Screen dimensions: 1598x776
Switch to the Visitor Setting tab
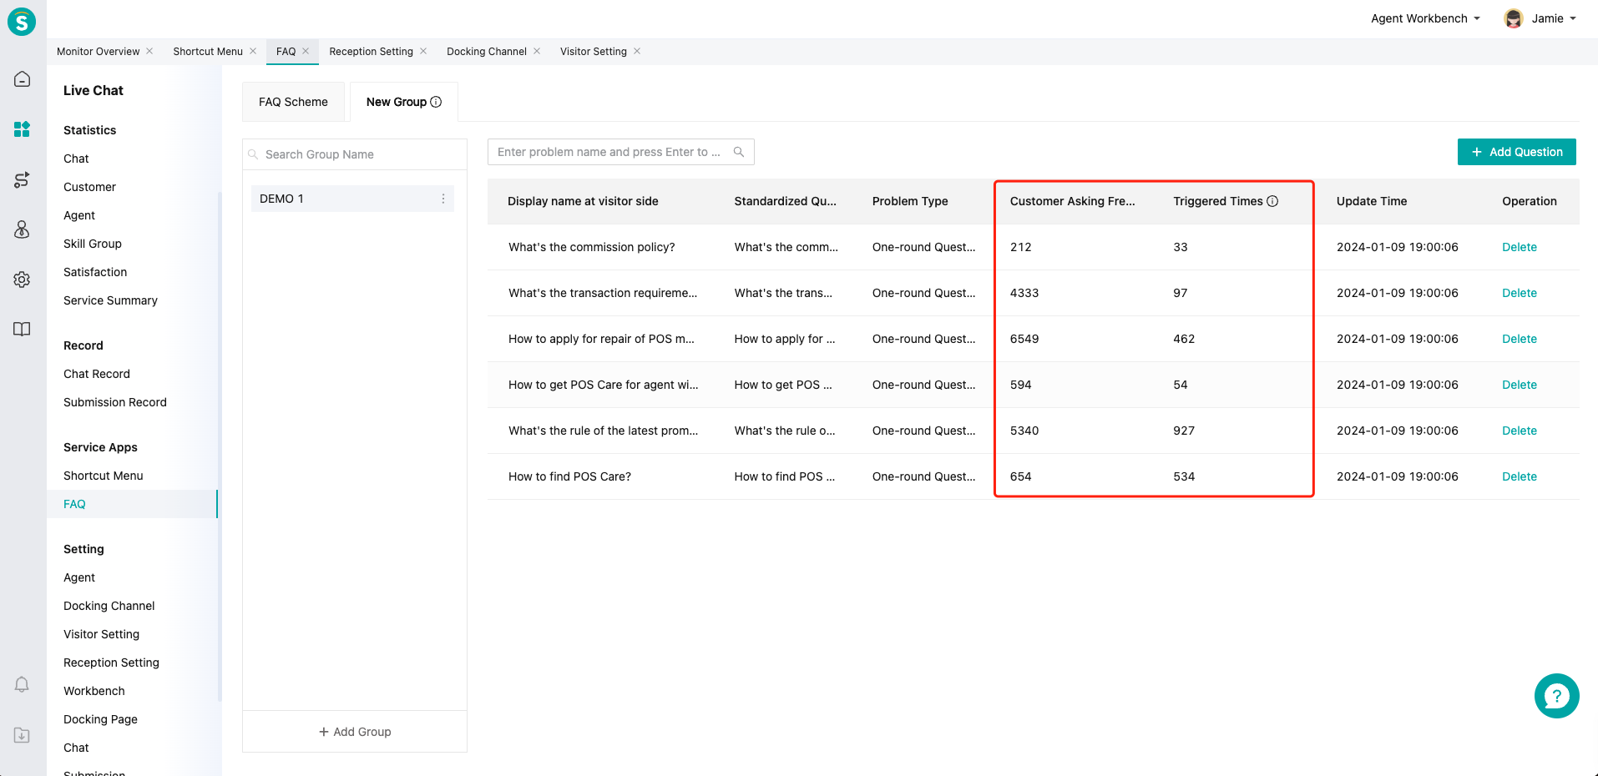coord(594,51)
